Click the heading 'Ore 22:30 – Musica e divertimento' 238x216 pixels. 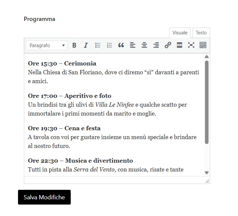click(81, 161)
